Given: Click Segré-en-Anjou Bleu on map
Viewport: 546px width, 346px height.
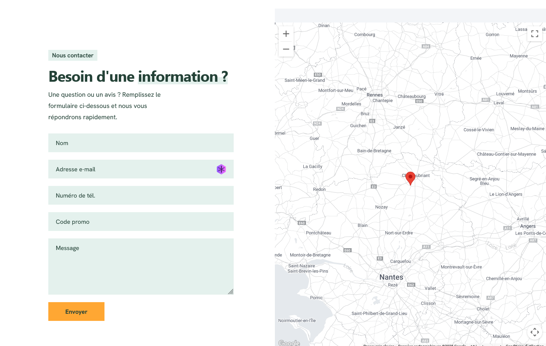Looking at the screenshot, I should click(485, 181).
